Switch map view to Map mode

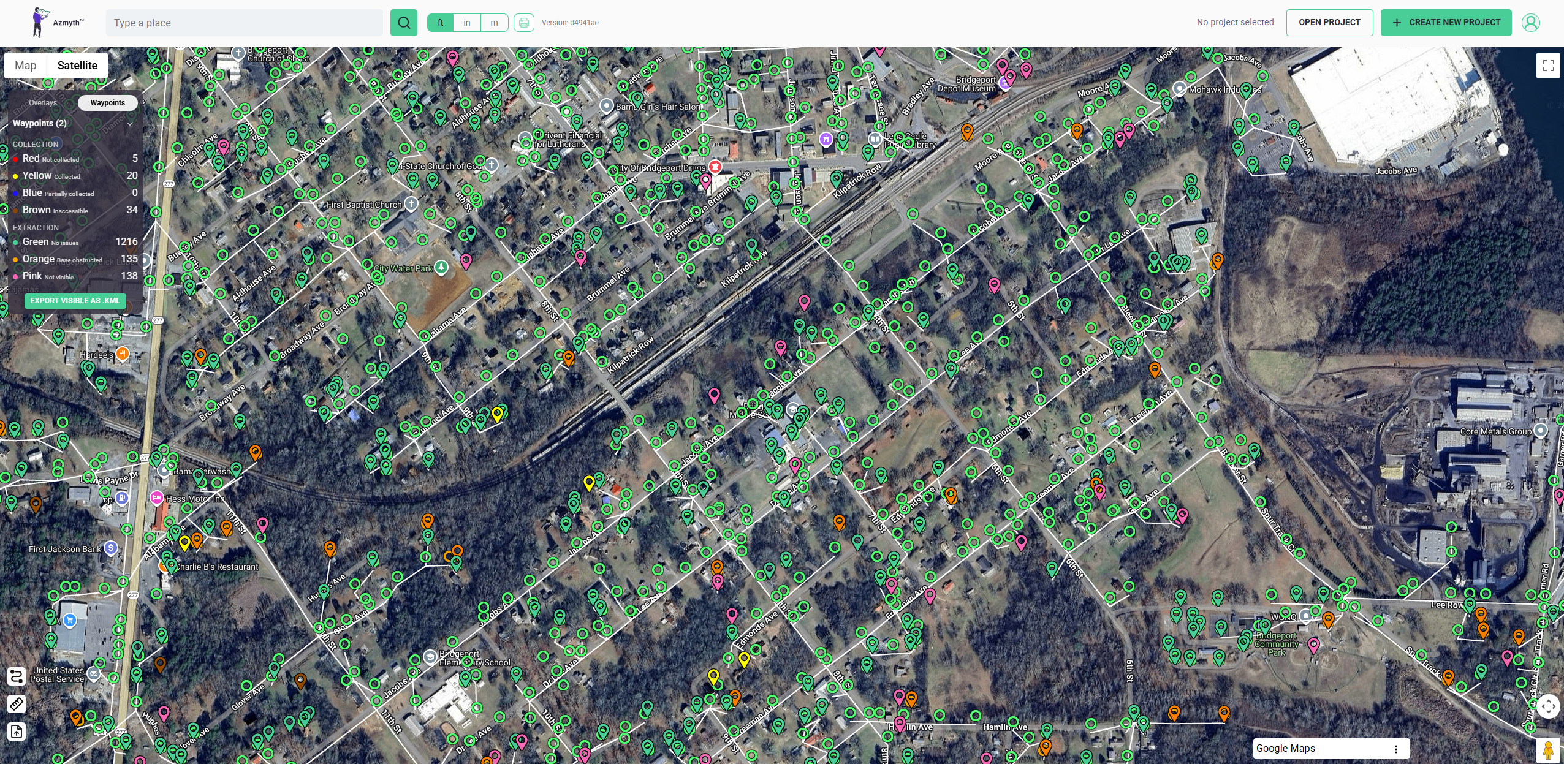click(26, 66)
